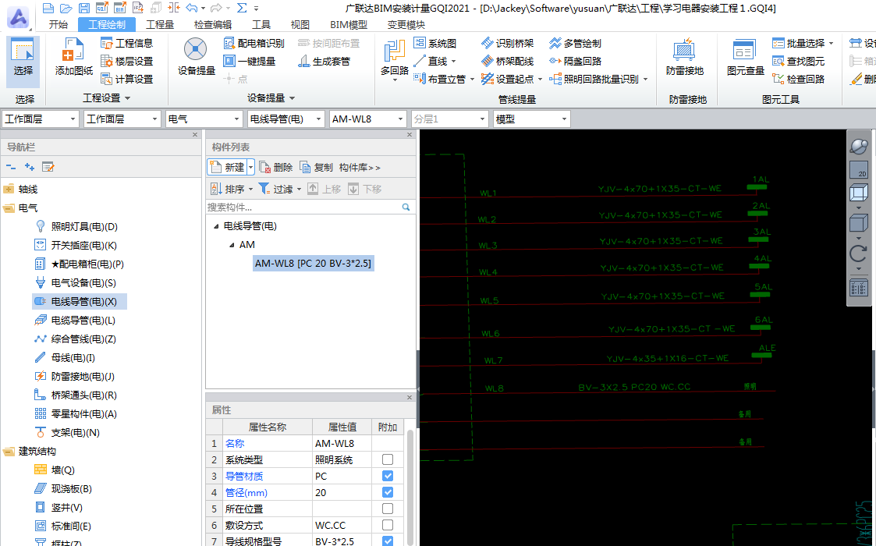The height and width of the screenshot is (546, 876).
Task: Click the save icon in quick toolbar
Action: click(x=83, y=8)
